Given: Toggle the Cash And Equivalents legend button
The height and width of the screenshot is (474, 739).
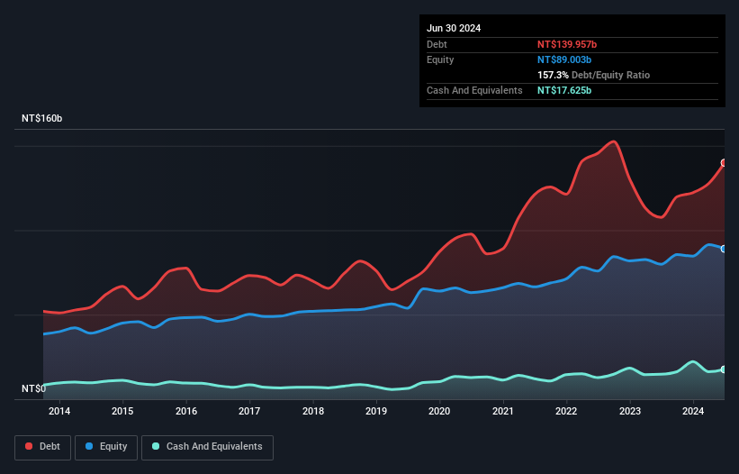Looking at the screenshot, I should click(207, 447).
